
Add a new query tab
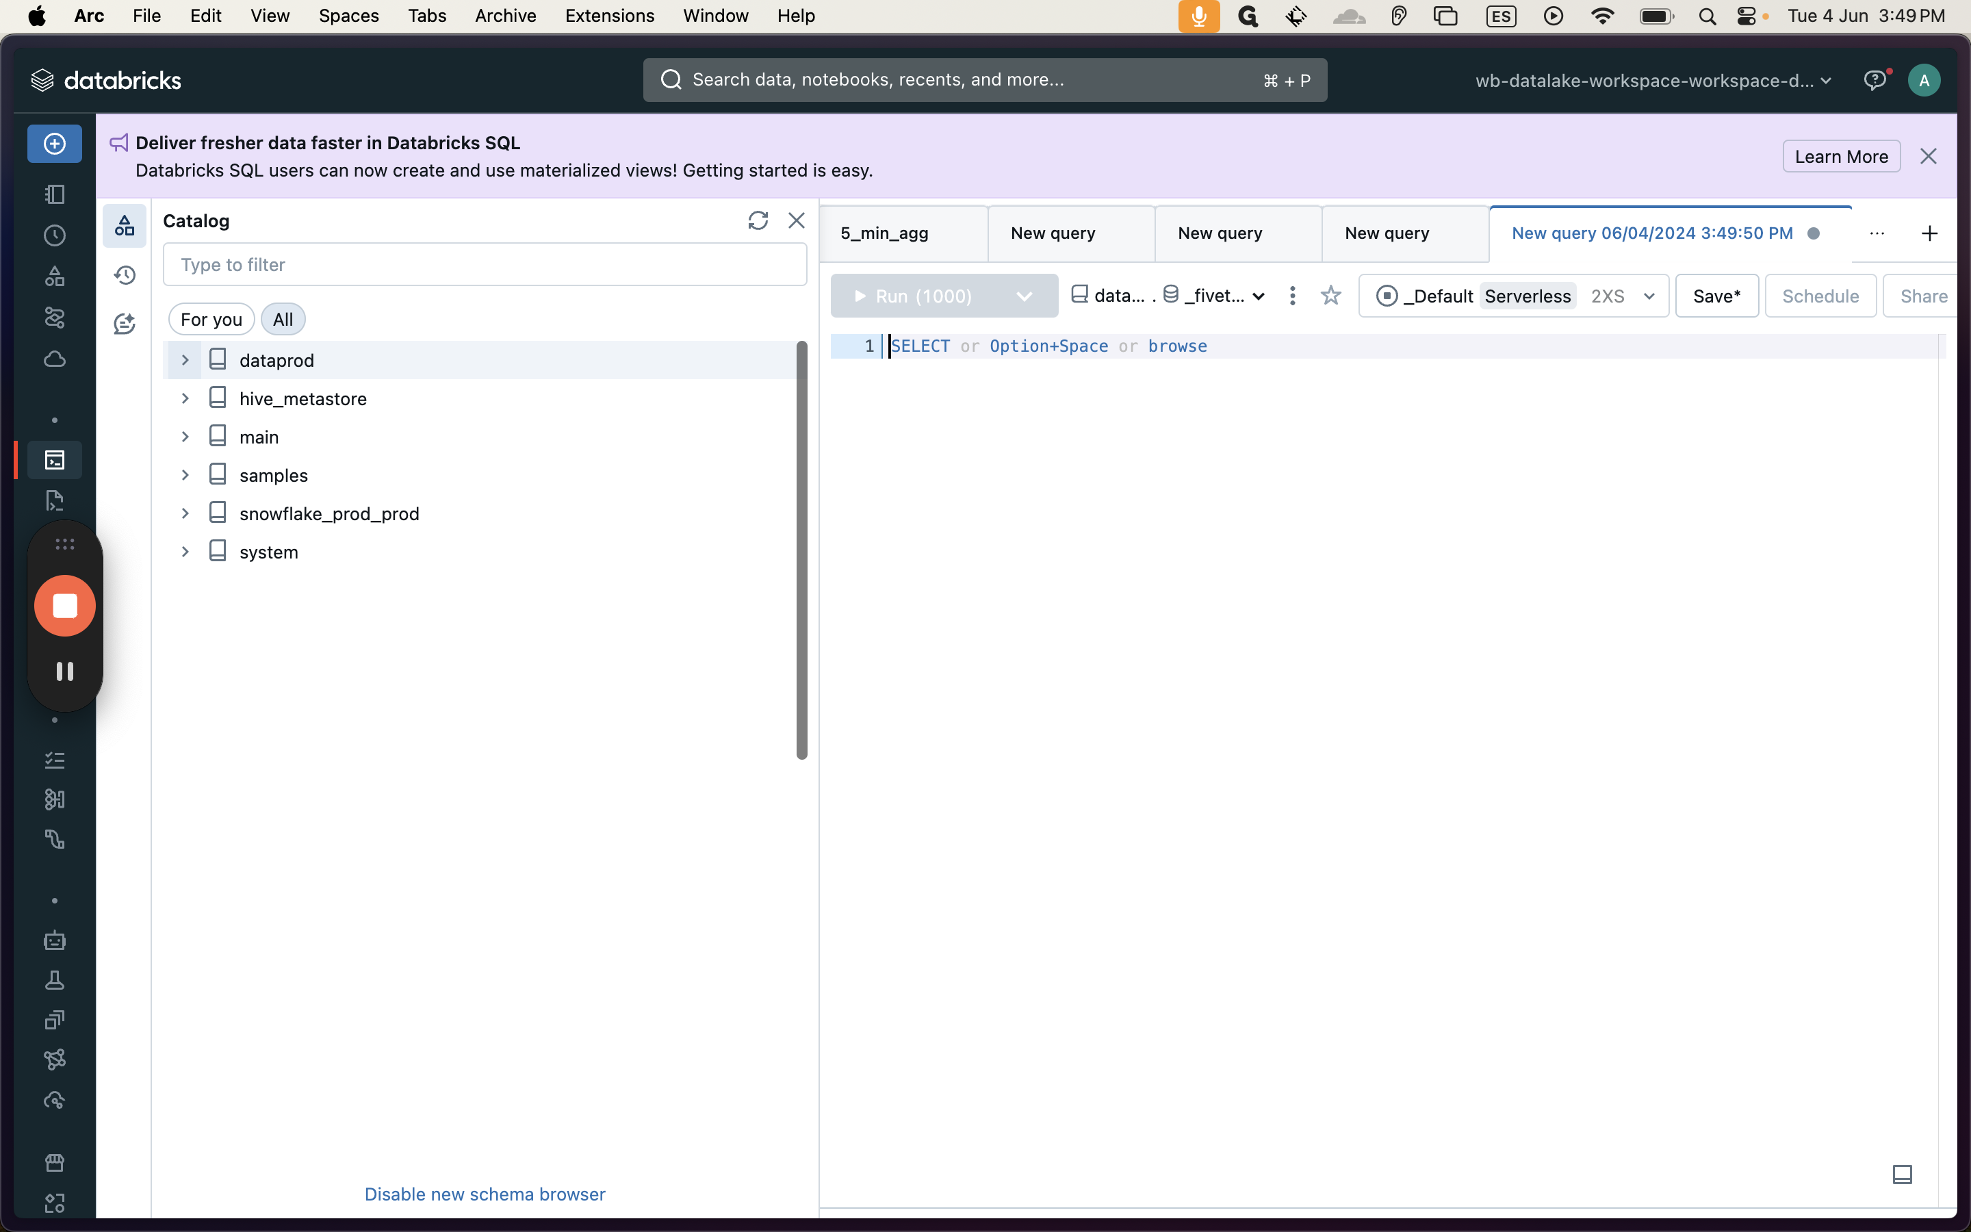click(1929, 234)
